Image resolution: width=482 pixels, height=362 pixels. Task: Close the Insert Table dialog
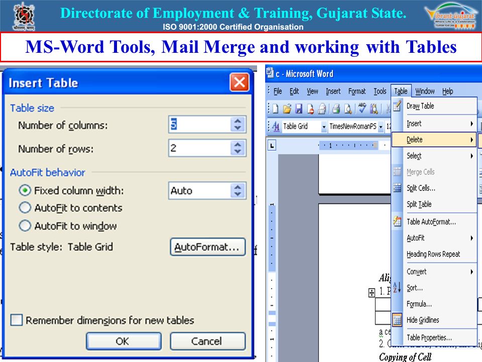tap(239, 82)
